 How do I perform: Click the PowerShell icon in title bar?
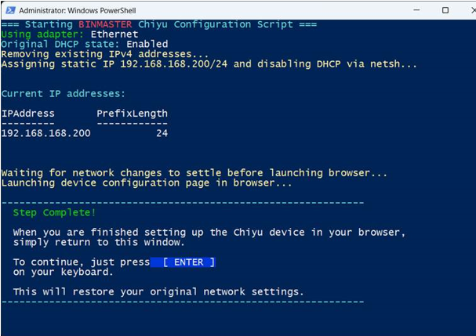[x=11, y=10]
